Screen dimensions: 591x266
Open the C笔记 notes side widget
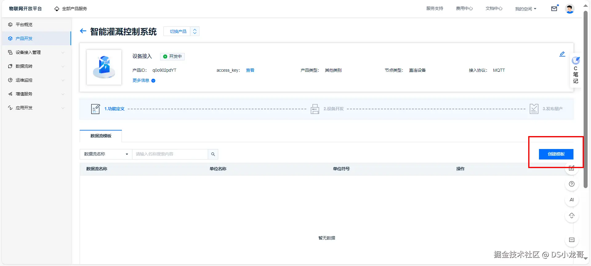pos(576,71)
